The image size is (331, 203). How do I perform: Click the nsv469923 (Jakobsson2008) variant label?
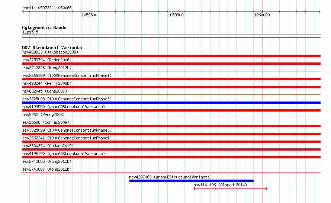50,52
